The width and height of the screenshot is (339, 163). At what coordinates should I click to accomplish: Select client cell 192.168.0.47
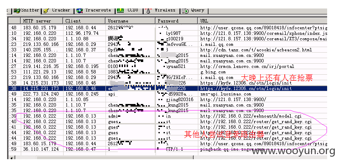pos(81,149)
